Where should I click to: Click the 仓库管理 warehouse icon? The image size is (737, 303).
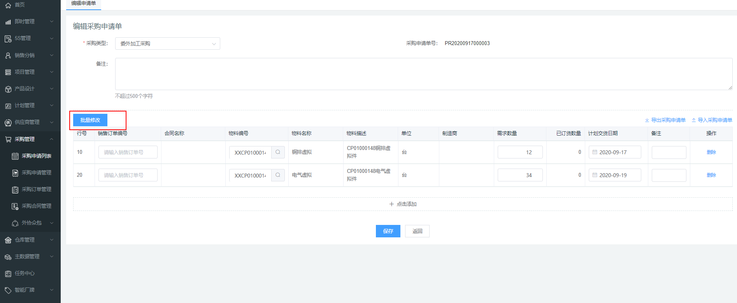[8, 240]
